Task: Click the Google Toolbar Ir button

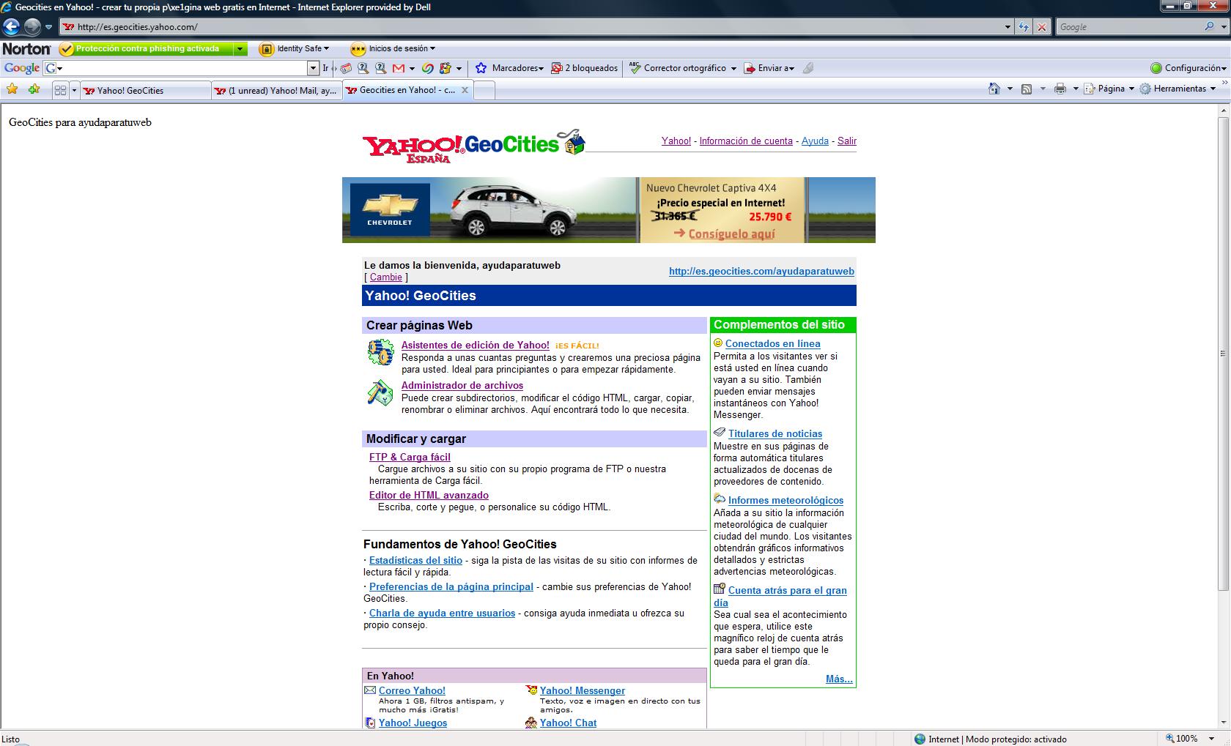Action: (x=326, y=68)
